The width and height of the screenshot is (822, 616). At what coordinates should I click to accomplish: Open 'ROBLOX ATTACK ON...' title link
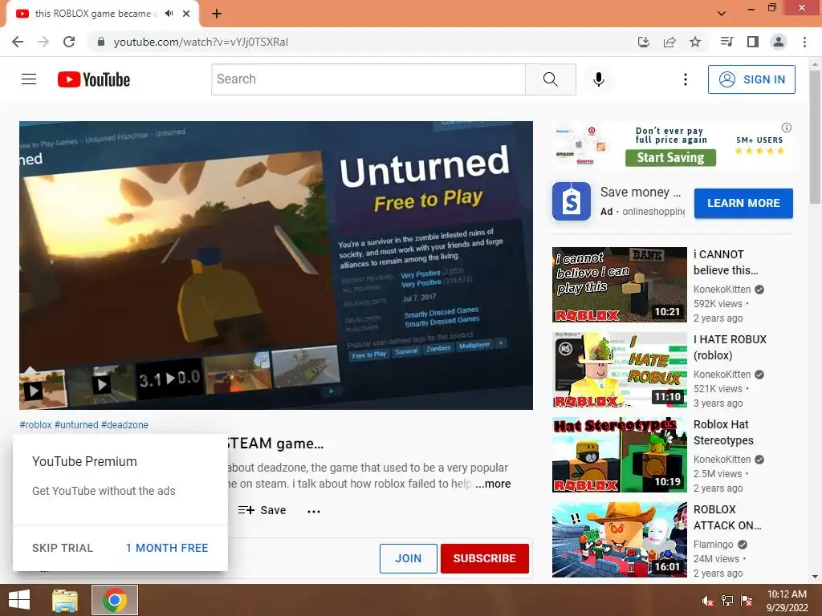[727, 517]
